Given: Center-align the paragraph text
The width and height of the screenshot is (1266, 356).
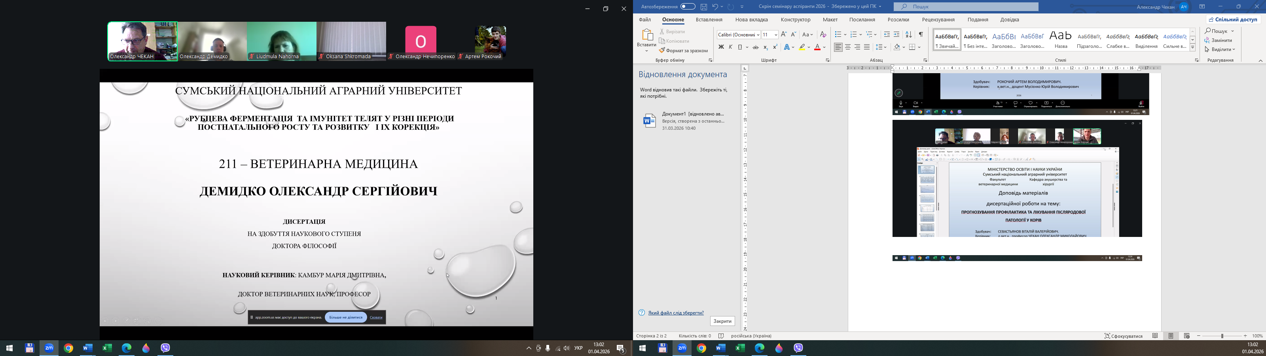Looking at the screenshot, I should pyautogui.click(x=848, y=47).
